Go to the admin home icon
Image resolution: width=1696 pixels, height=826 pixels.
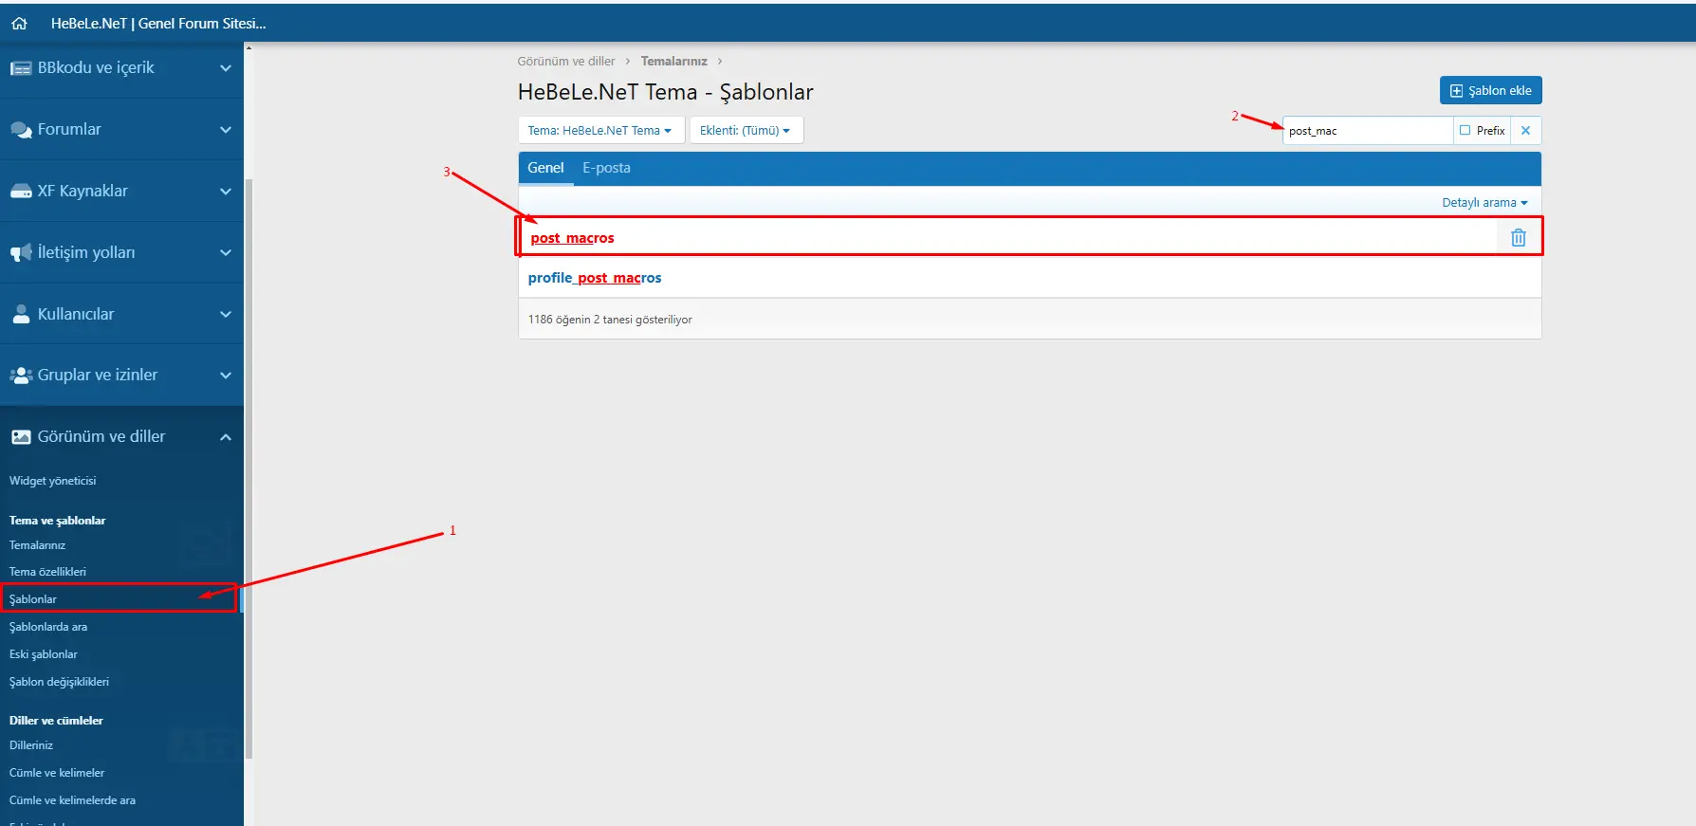click(19, 24)
